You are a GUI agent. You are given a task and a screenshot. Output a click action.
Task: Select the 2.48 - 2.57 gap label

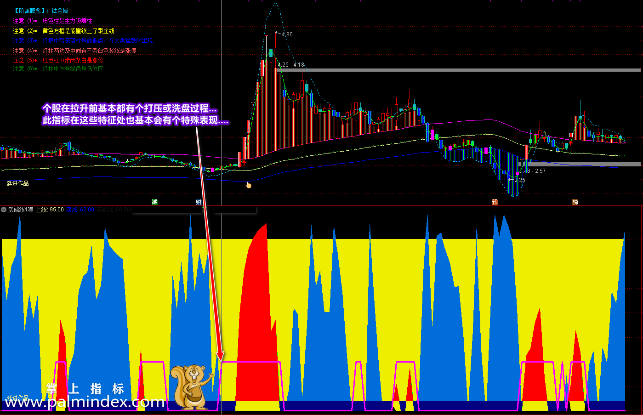(533, 171)
